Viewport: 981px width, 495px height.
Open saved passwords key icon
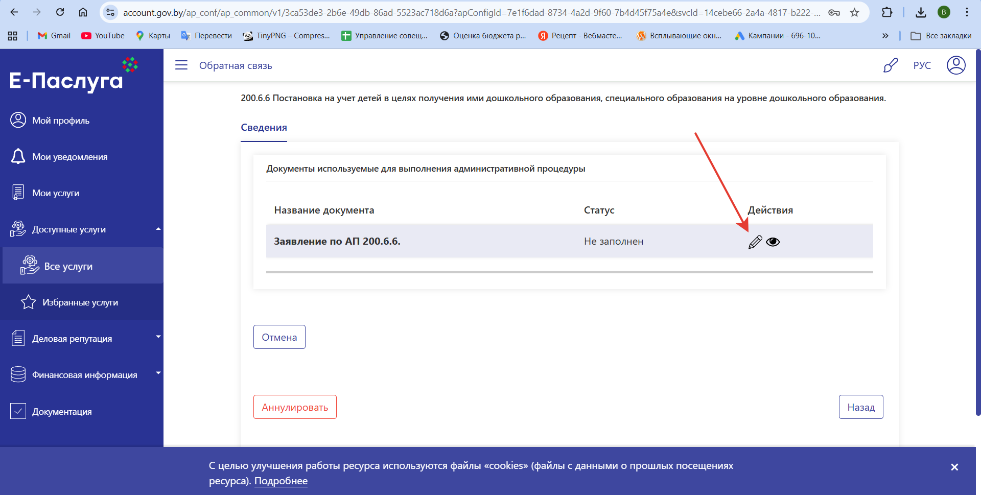click(x=834, y=12)
